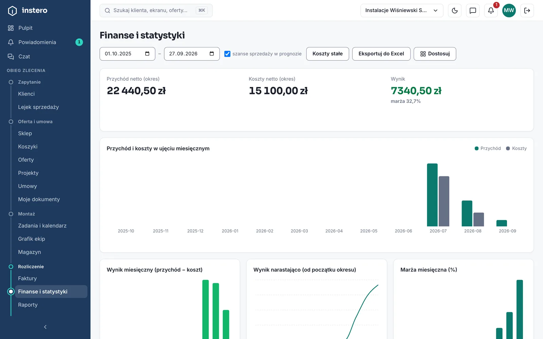Click the logout icon
The image size is (543, 339).
coord(527,11)
